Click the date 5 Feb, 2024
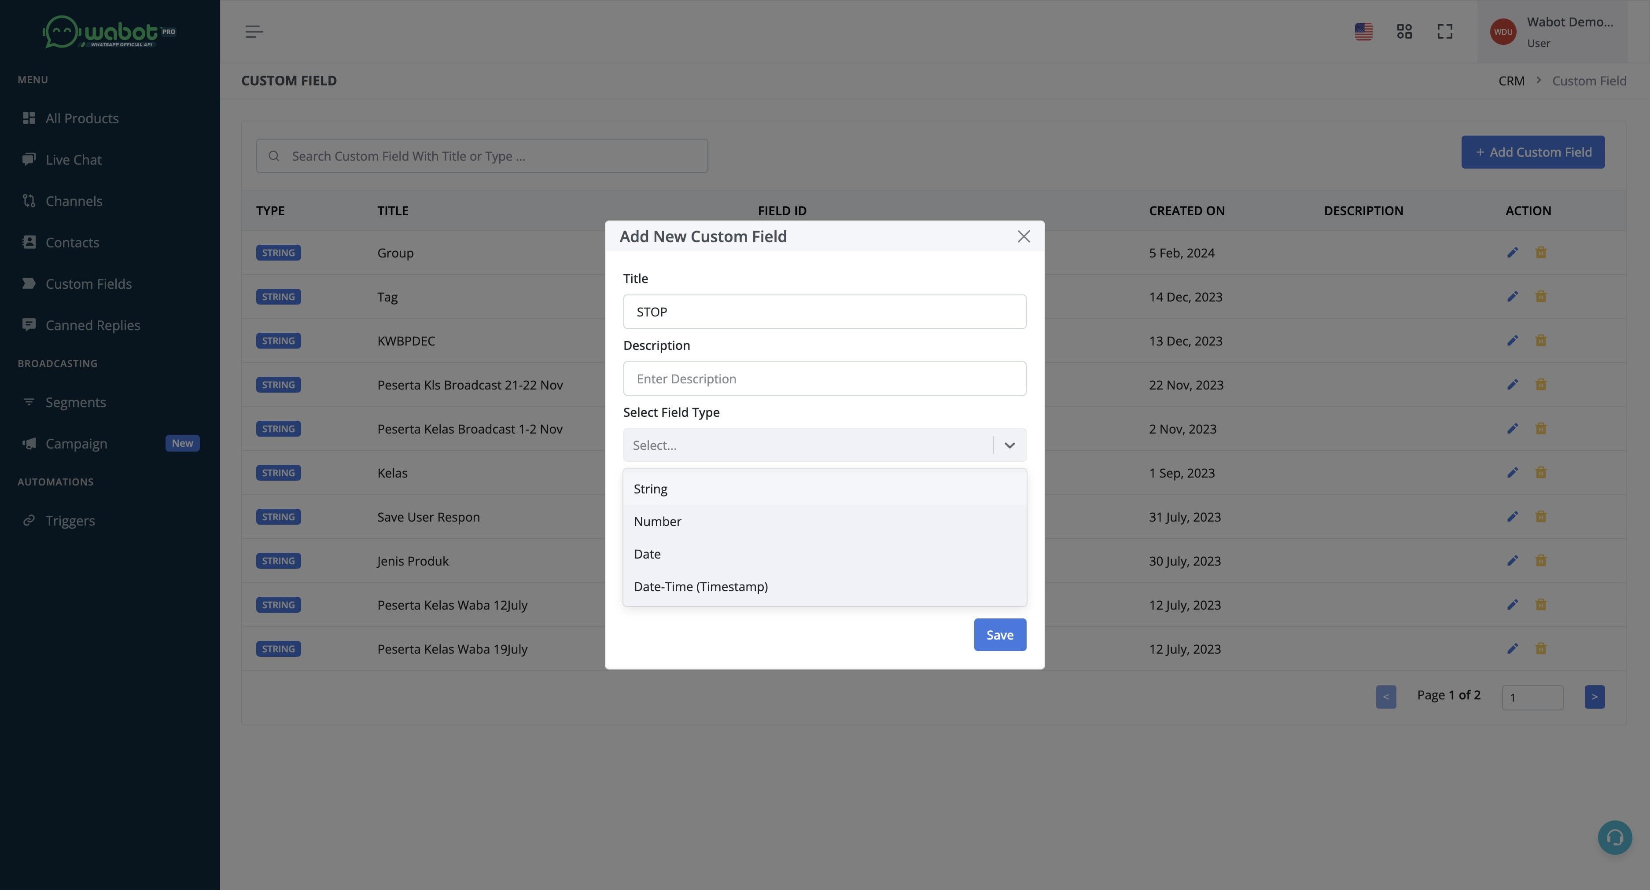The height and width of the screenshot is (890, 1650). tap(1181, 253)
